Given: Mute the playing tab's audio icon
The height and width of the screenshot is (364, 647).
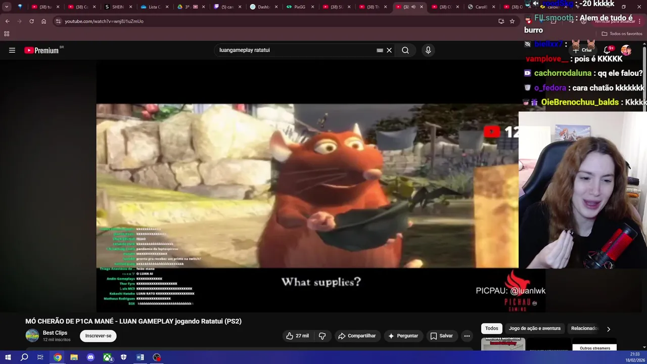Looking at the screenshot, I should pyautogui.click(x=413, y=7).
